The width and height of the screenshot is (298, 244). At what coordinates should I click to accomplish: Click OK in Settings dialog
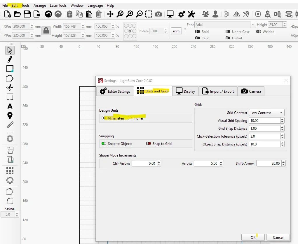[253, 237]
